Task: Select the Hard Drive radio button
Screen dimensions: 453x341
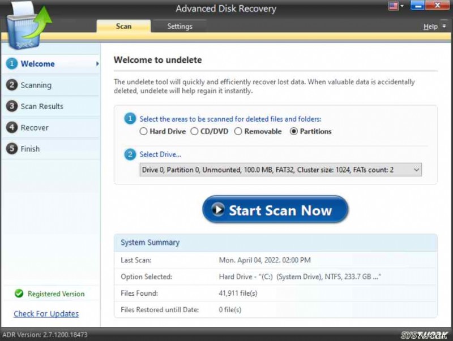Action: [x=144, y=131]
